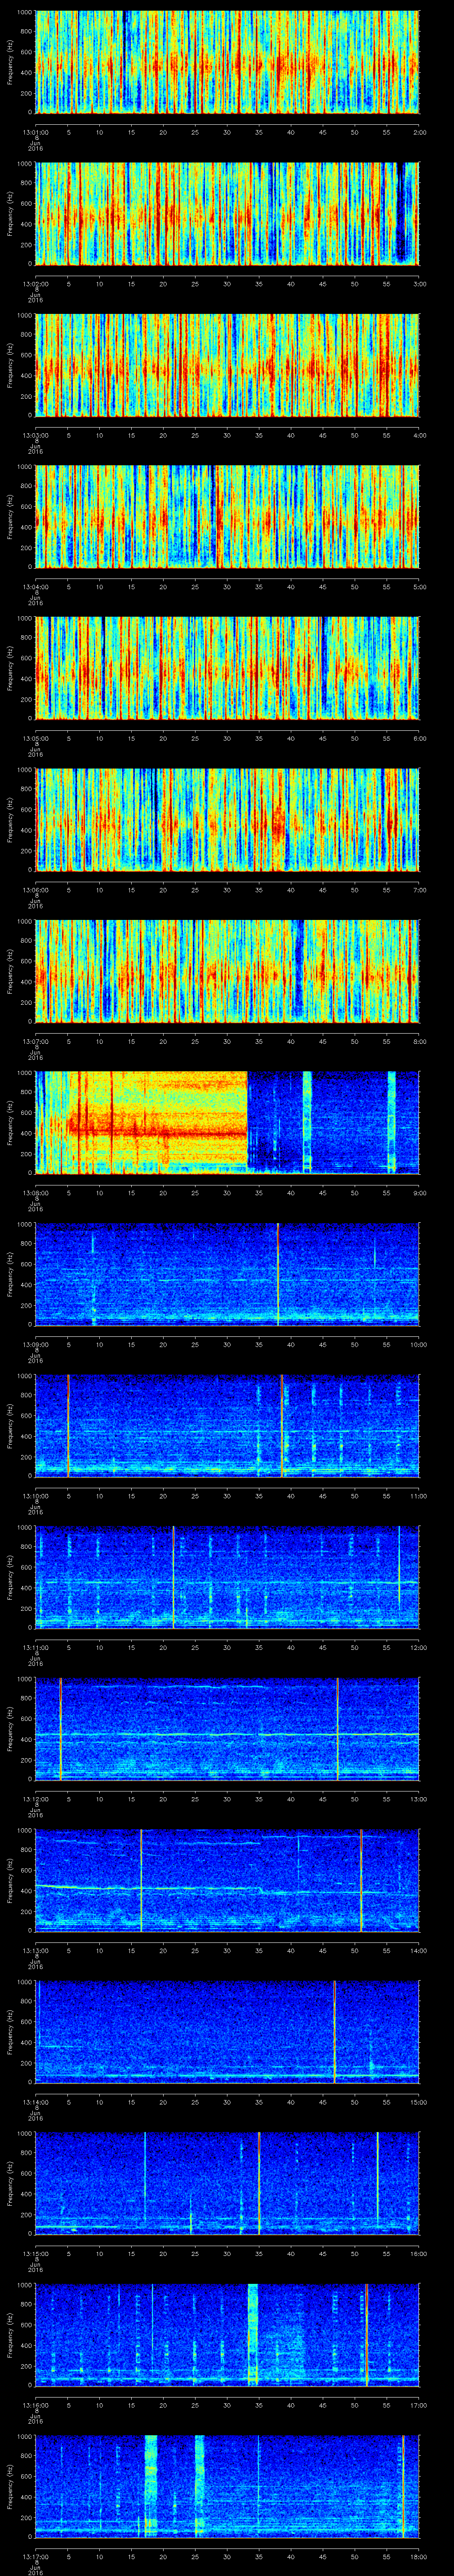
Task: Select the red spike near 4 seconds in the 13:12:00 panel
Action: click(61, 1728)
